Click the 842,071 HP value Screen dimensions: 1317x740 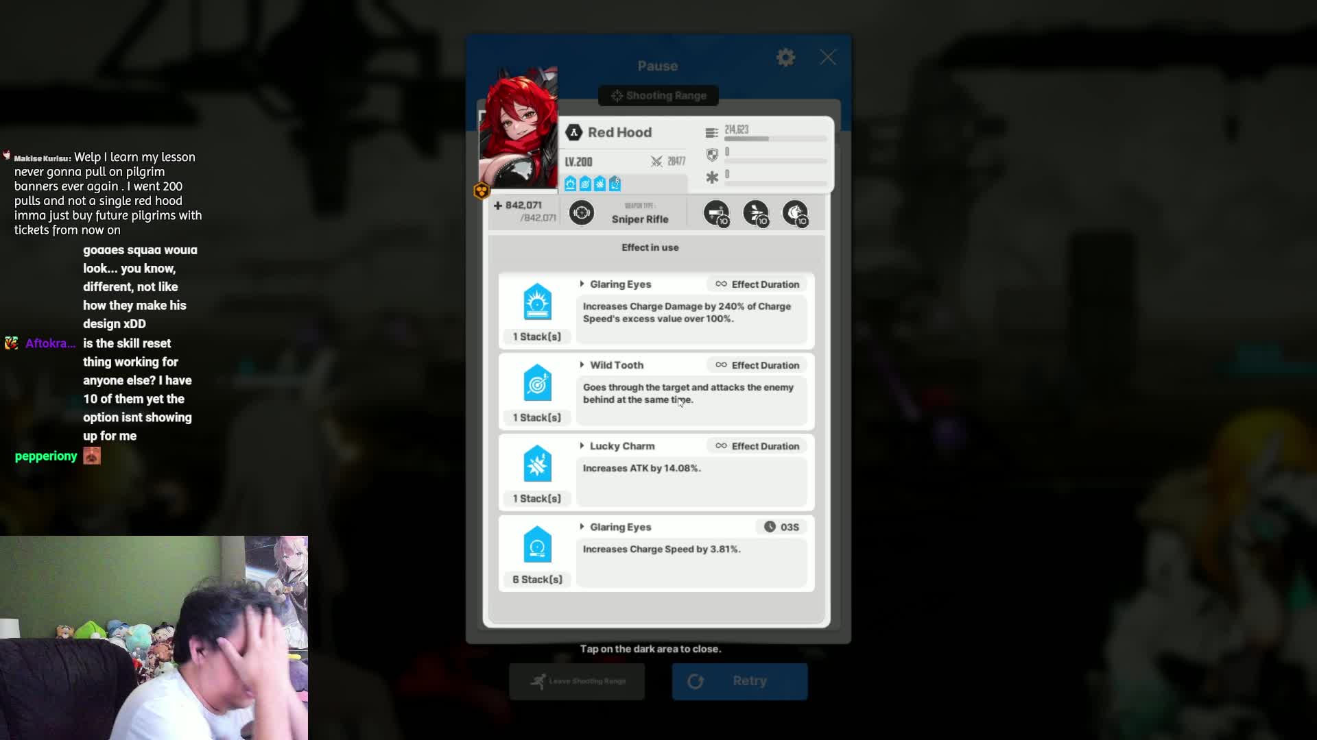(523, 205)
